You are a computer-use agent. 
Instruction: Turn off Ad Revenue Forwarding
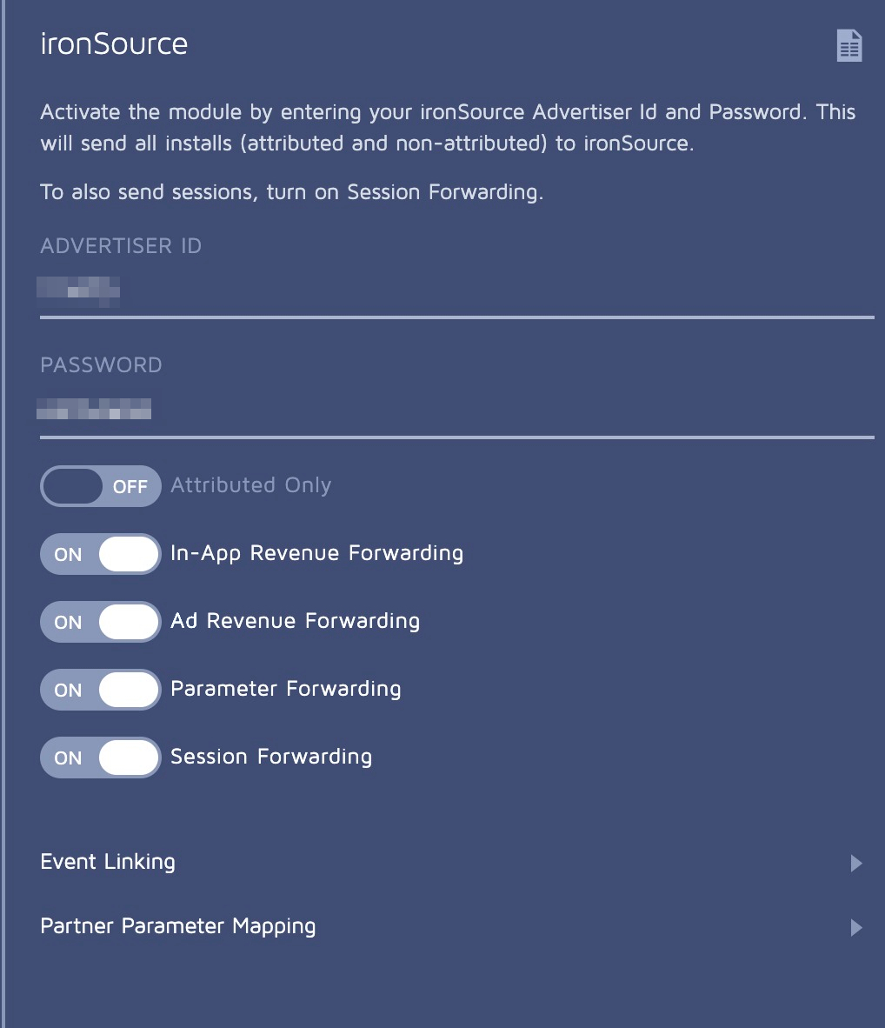(x=100, y=622)
